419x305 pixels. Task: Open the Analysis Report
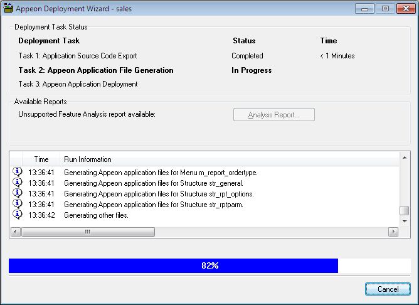[274, 115]
